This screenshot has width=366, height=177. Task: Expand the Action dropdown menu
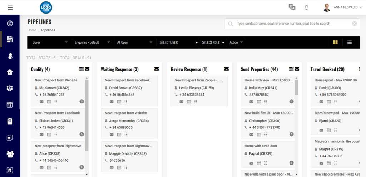236,42
